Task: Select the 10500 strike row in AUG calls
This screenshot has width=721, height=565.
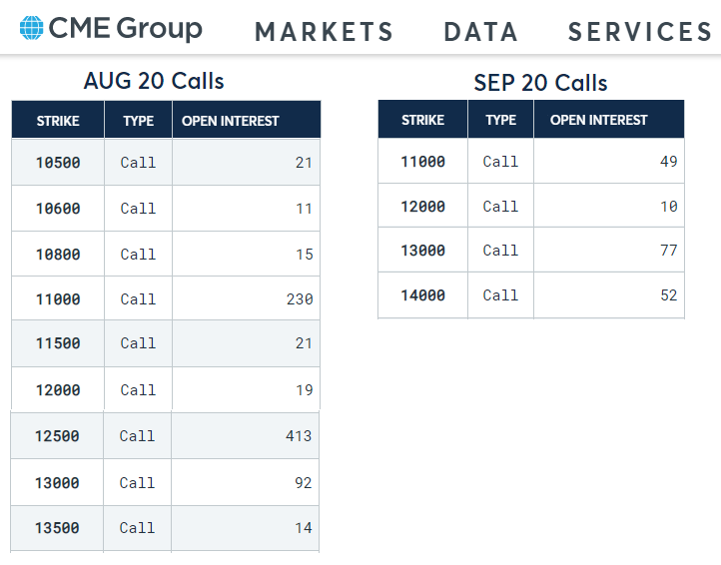Action: (x=58, y=163)
